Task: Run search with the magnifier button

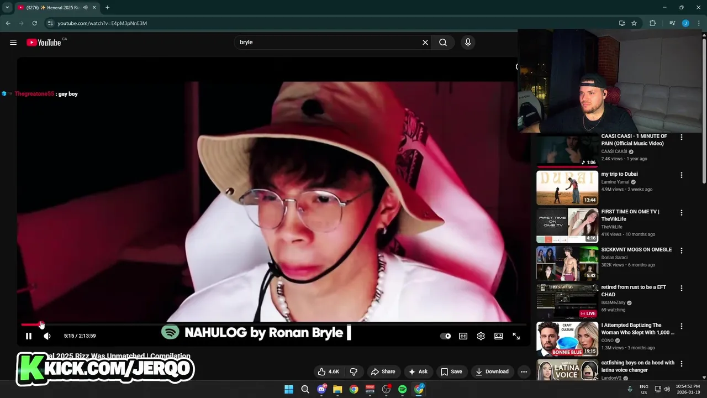Action: click(443, 43)
